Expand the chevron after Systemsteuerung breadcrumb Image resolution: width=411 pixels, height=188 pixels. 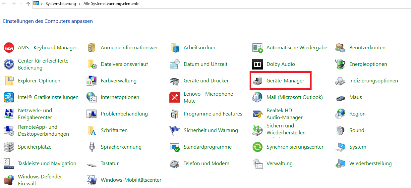[80, 4]
